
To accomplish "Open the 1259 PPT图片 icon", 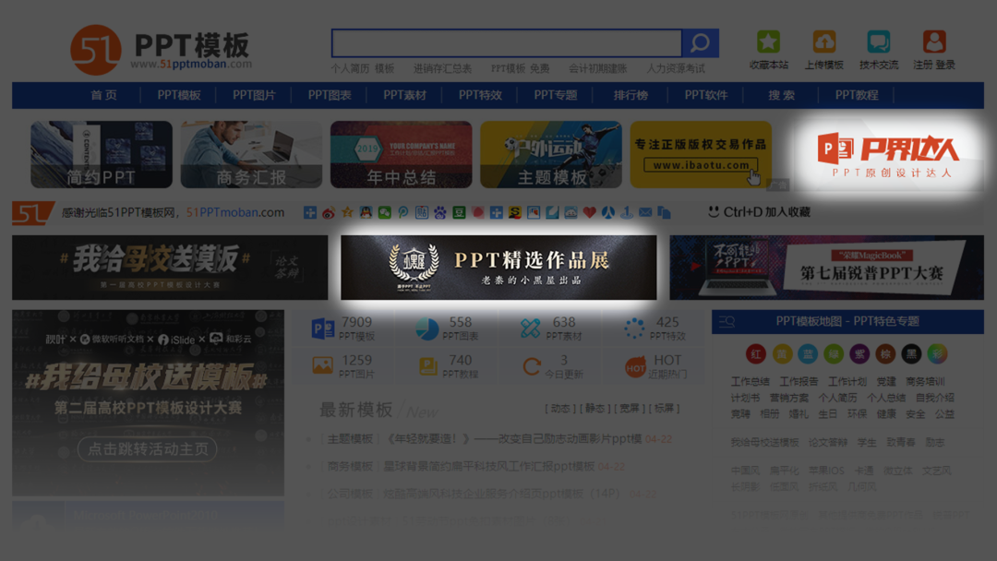I will (x=323, y=366).
